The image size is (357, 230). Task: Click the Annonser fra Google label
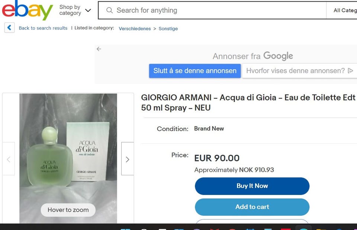coord(253,56)
